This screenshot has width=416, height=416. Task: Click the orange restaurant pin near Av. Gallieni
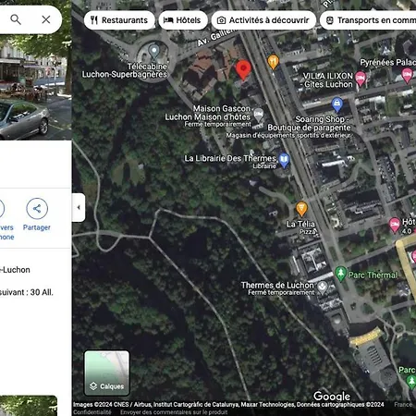(273, 62)
